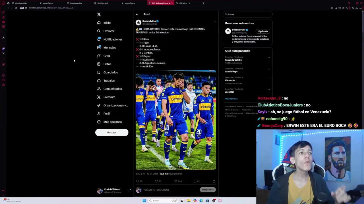Open Explorar in the X sidebar
Viewport: 364px width, 204px height.
(106, 31)
